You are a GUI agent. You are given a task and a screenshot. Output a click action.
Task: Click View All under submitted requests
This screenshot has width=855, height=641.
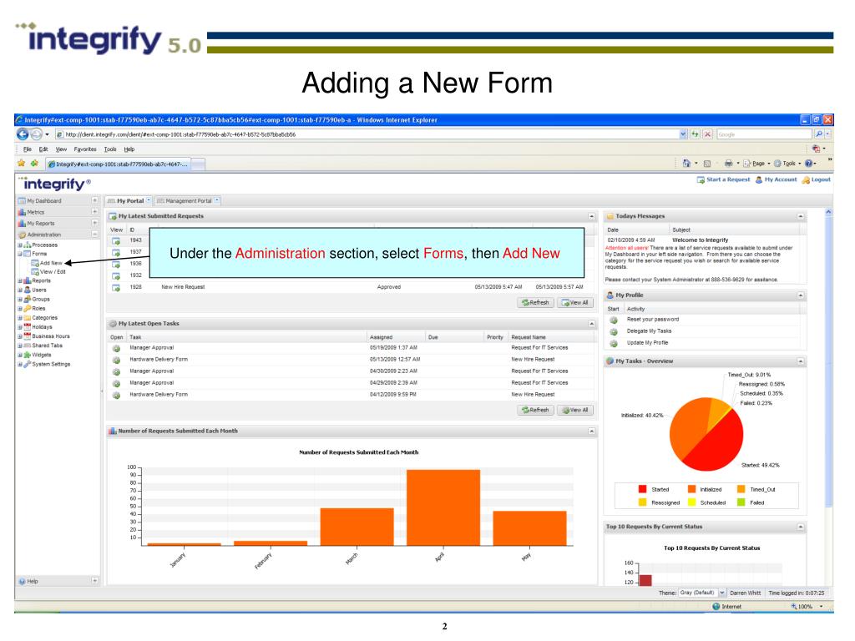click(x=575, y=303)
